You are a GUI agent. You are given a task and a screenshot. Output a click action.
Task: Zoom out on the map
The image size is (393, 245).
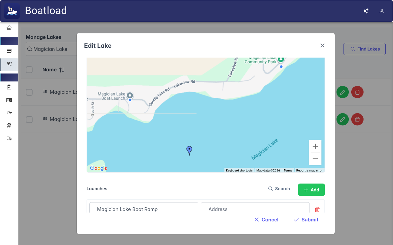tap(315, 159)
